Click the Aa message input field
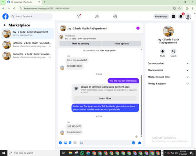 (105, 143)
